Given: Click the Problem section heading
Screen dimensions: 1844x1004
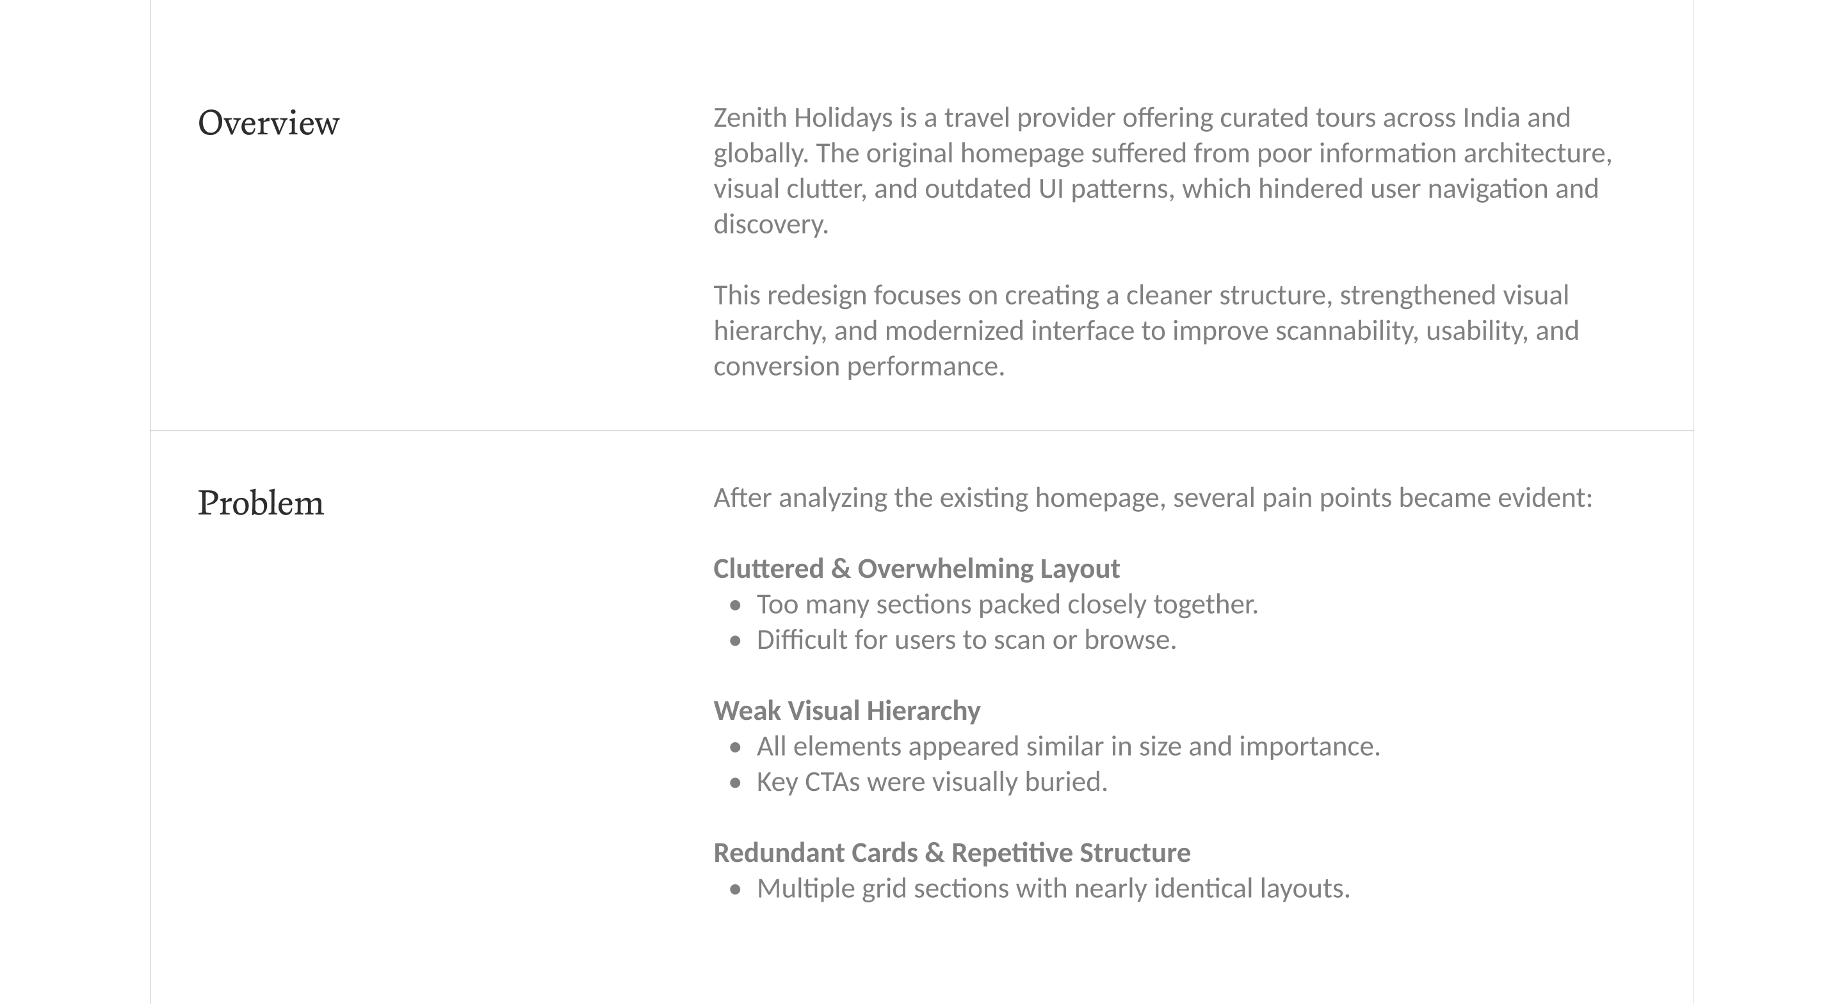Looking at the screenshot, I should (x=261, y=503).
